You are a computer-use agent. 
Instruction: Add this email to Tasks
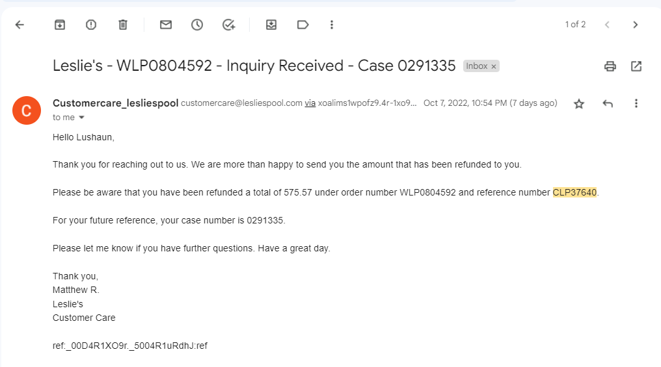pyautogui.click(x=228, y=25)
